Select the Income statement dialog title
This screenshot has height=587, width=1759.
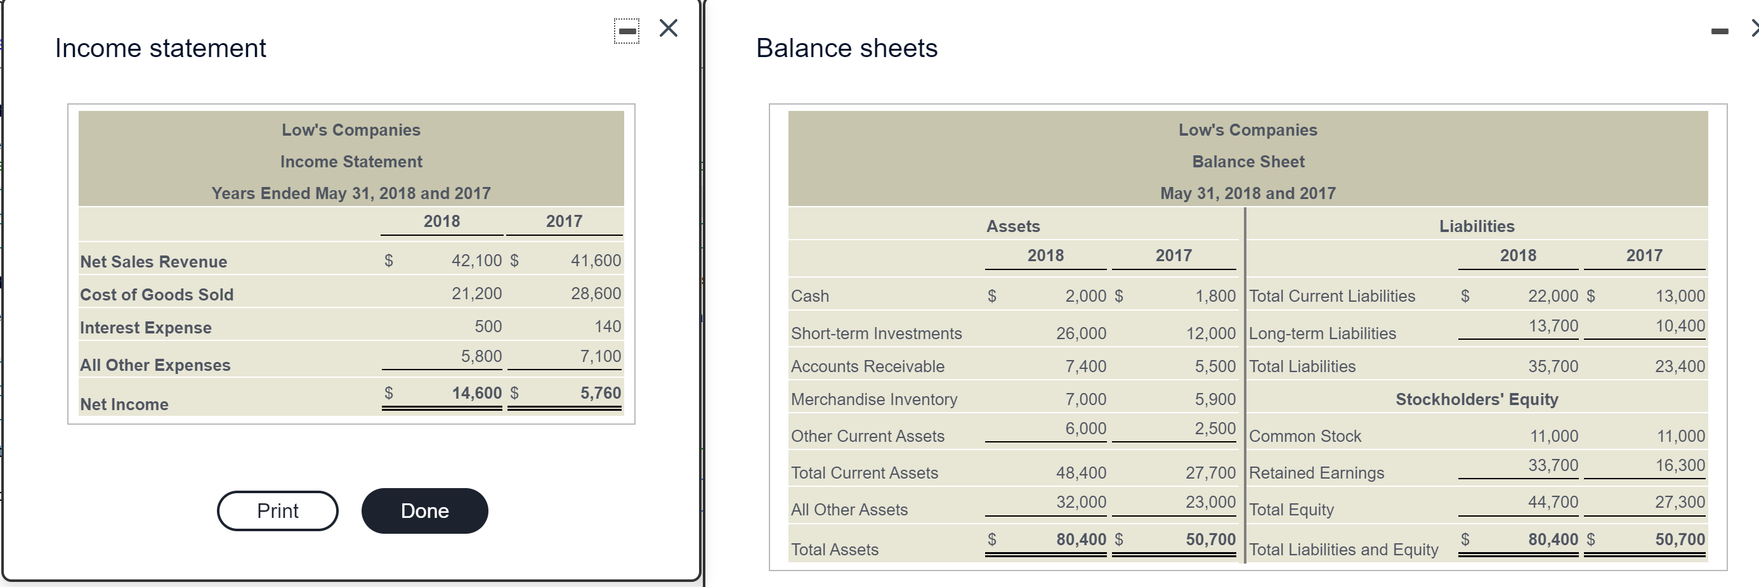(160, 48)
